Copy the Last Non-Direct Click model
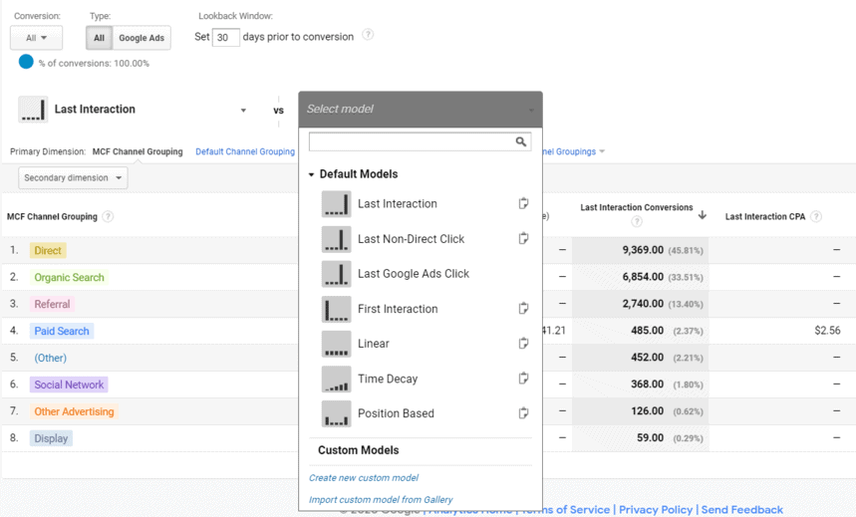This screenshot has height=517, width=856. [x=523, y=238]
